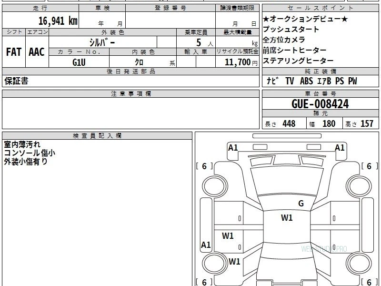Click the 車台番号 header
The image size is (381, 286).
tap(320, 93)
